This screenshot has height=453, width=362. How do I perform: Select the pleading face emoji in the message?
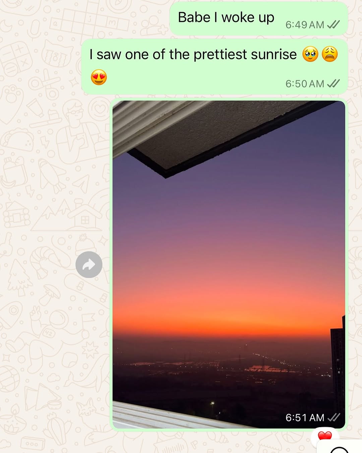[x=310, y=54]
